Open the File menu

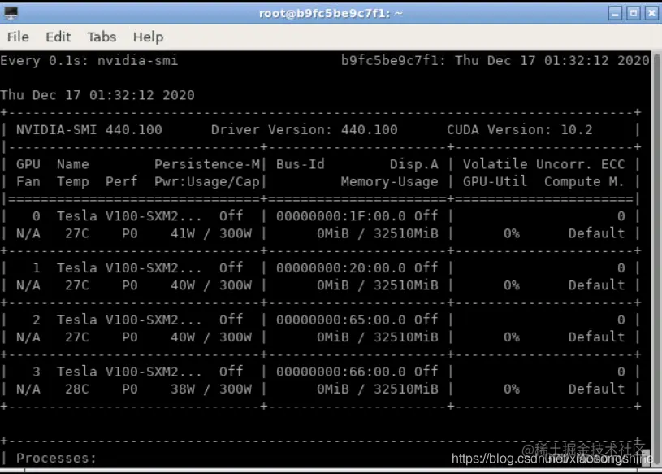(x=18, y=37)
